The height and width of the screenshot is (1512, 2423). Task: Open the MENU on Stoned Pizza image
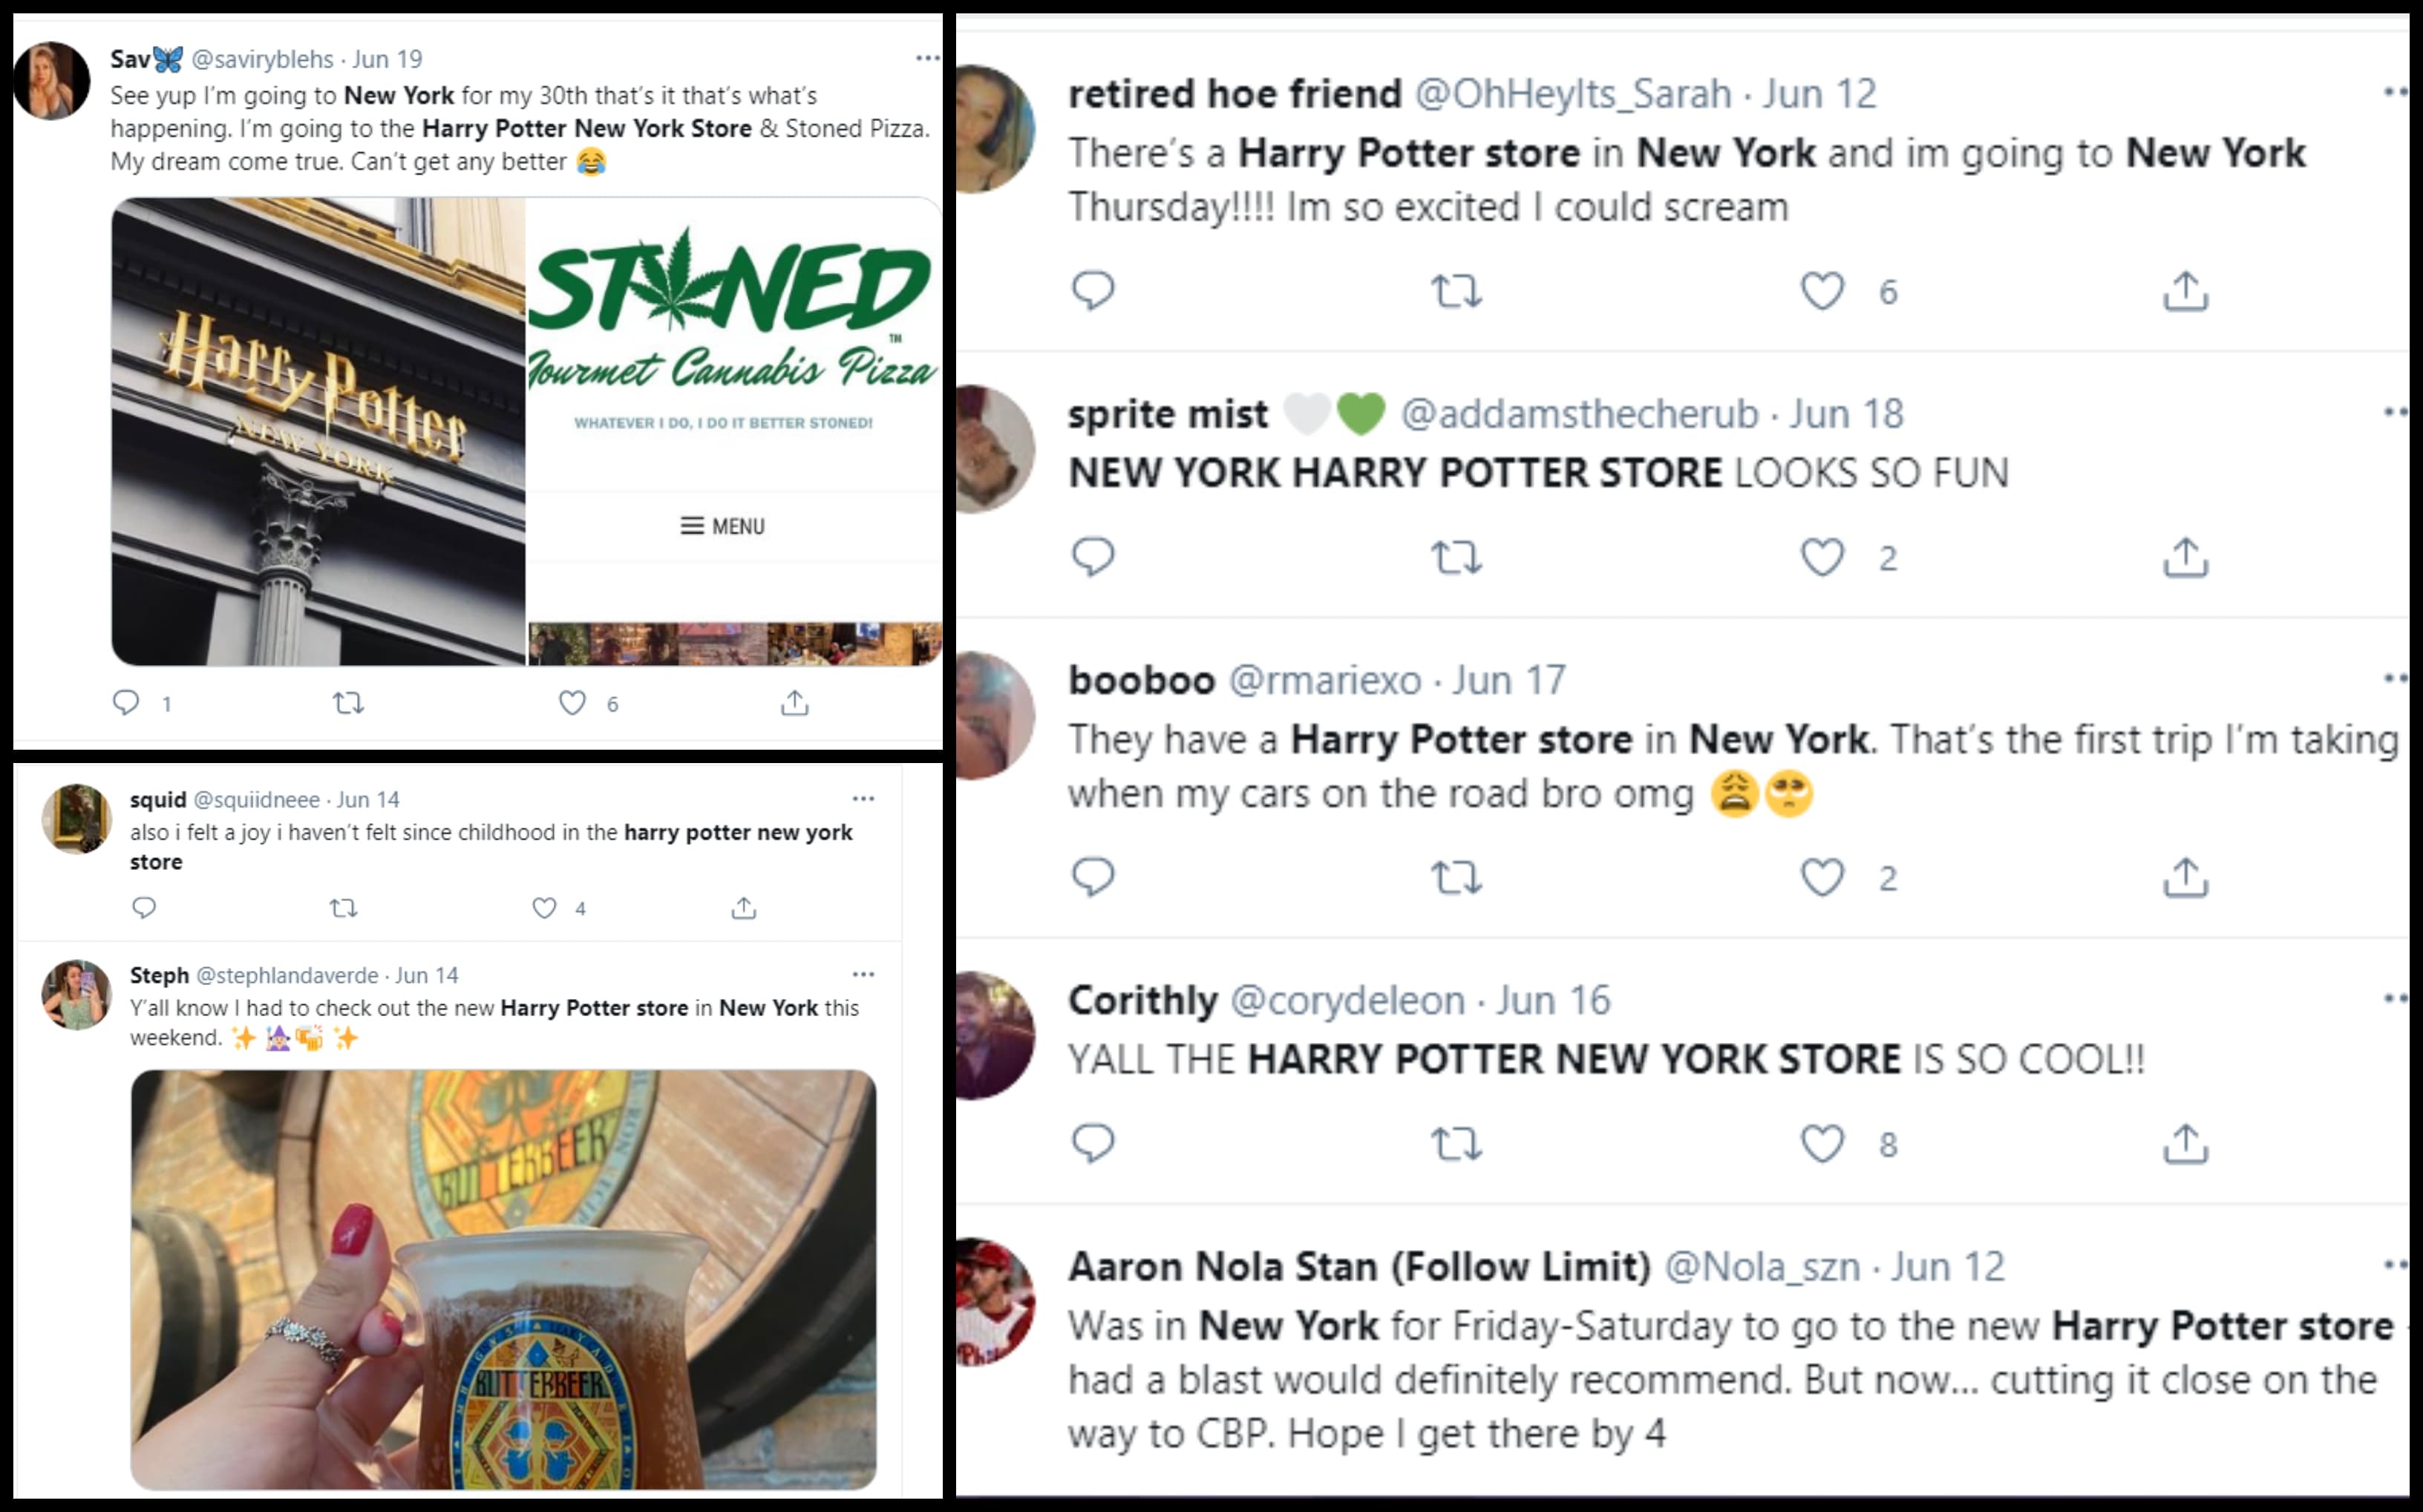(723, 526)
